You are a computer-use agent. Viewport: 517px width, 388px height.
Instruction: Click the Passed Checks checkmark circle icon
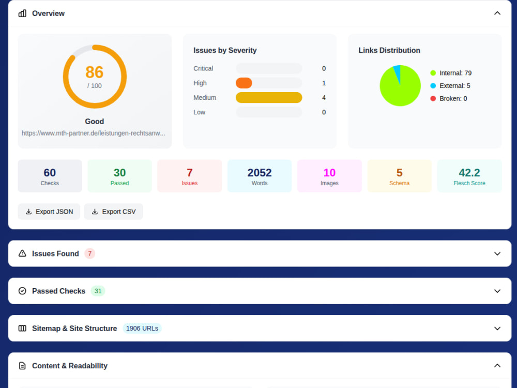22,291
